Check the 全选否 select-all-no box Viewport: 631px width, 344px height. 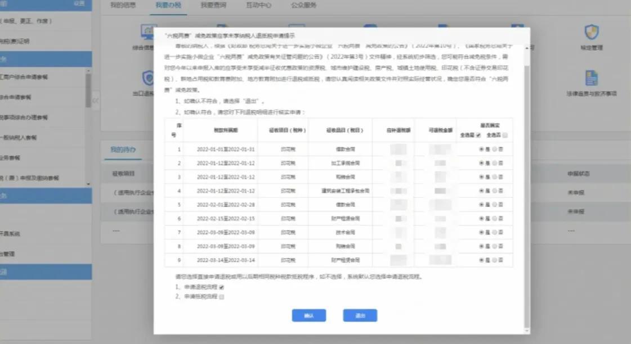tap(505, 135)
